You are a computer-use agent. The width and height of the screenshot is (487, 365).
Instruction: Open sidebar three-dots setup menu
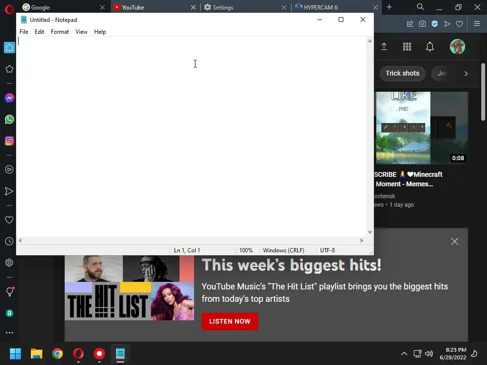coord(10,333)
